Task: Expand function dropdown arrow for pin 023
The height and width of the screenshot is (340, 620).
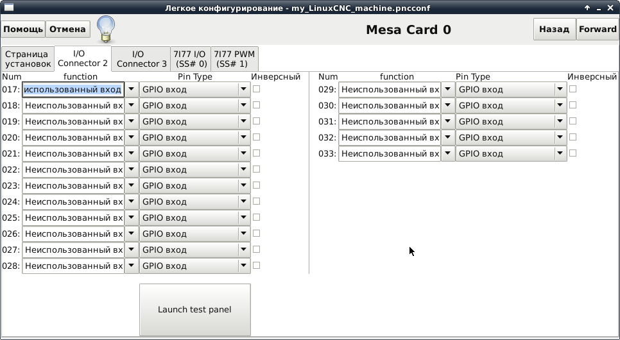Action: (132, 185)
